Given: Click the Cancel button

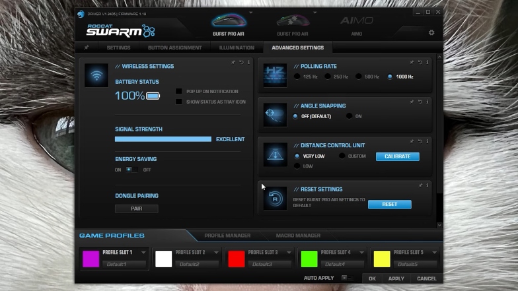Looking at the screenshot, I should (x=427, y=278).
